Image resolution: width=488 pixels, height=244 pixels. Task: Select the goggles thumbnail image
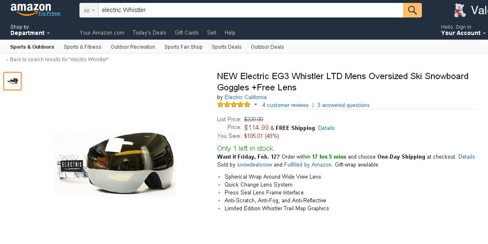pos(12,81)
